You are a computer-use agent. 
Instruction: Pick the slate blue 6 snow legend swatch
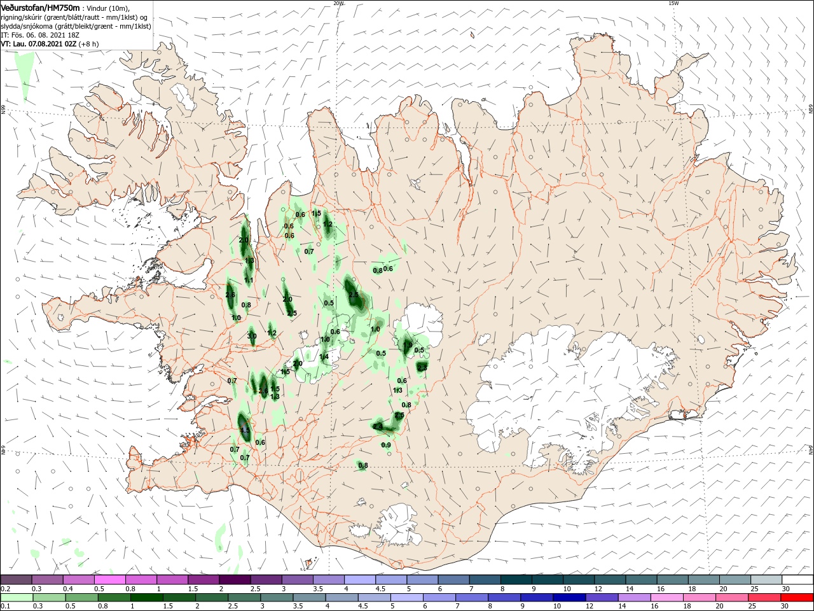click(453, 580)
